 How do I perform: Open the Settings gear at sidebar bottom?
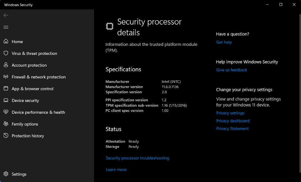pos(6,174)
